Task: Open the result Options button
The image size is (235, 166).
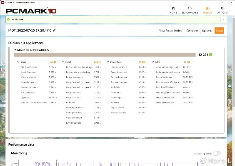Action: 207,31
